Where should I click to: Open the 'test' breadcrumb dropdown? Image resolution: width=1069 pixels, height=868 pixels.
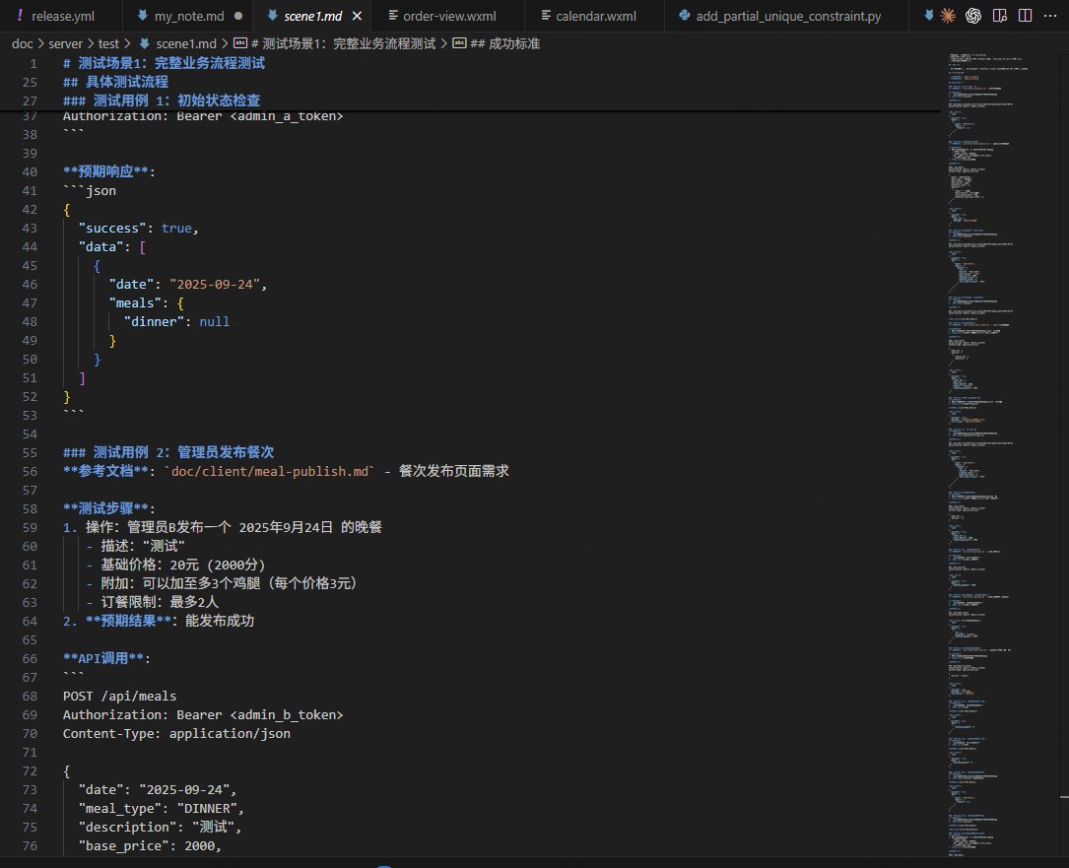pos(110,43)
